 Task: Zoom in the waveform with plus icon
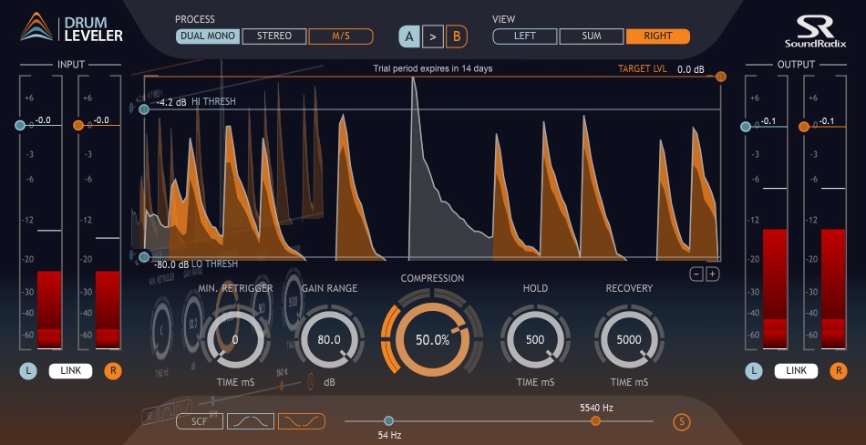click(x=713, y=274)
